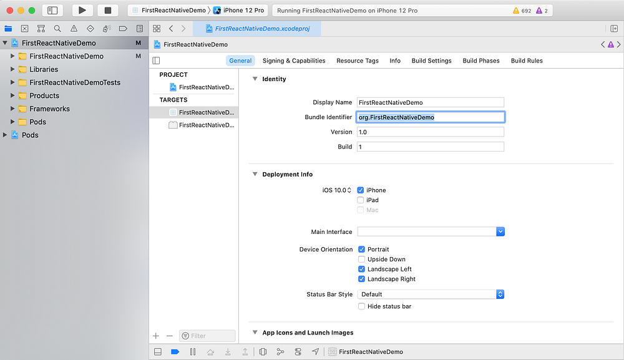Screen dimensions: 624x360
Task: Go back in editor history
Action: [x=171, y=29]
